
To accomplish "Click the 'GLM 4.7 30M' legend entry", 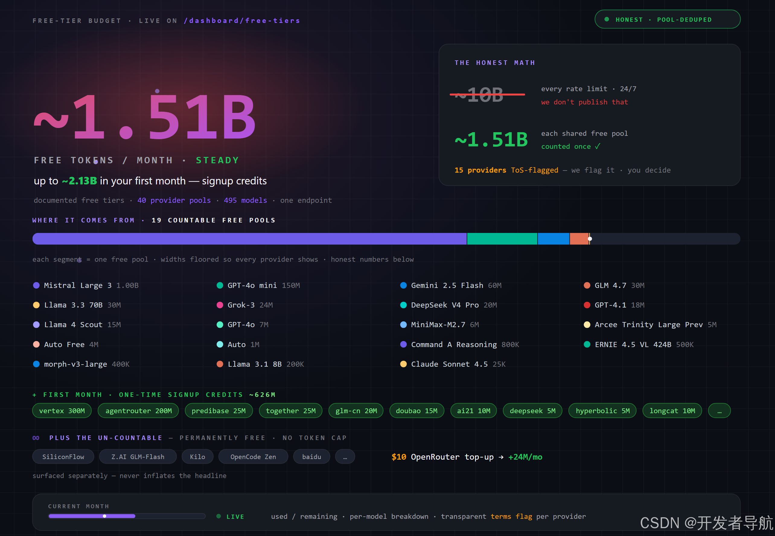I will (x=614, y=286).
